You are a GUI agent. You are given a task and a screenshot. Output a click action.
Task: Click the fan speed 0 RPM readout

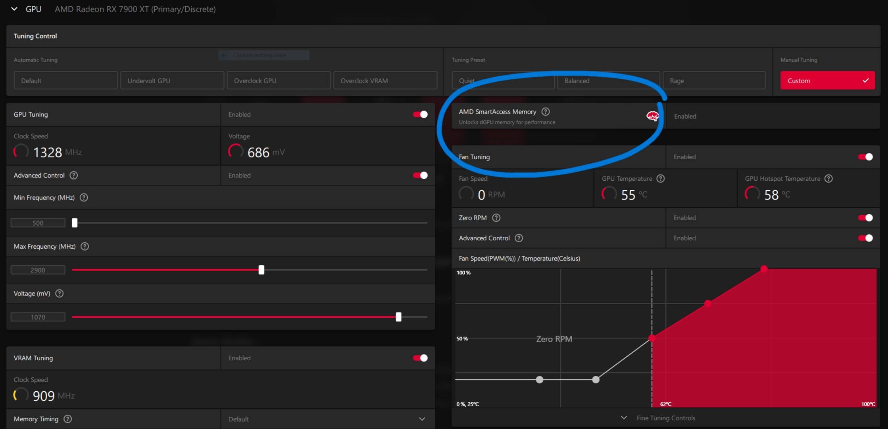coord(491,195)
